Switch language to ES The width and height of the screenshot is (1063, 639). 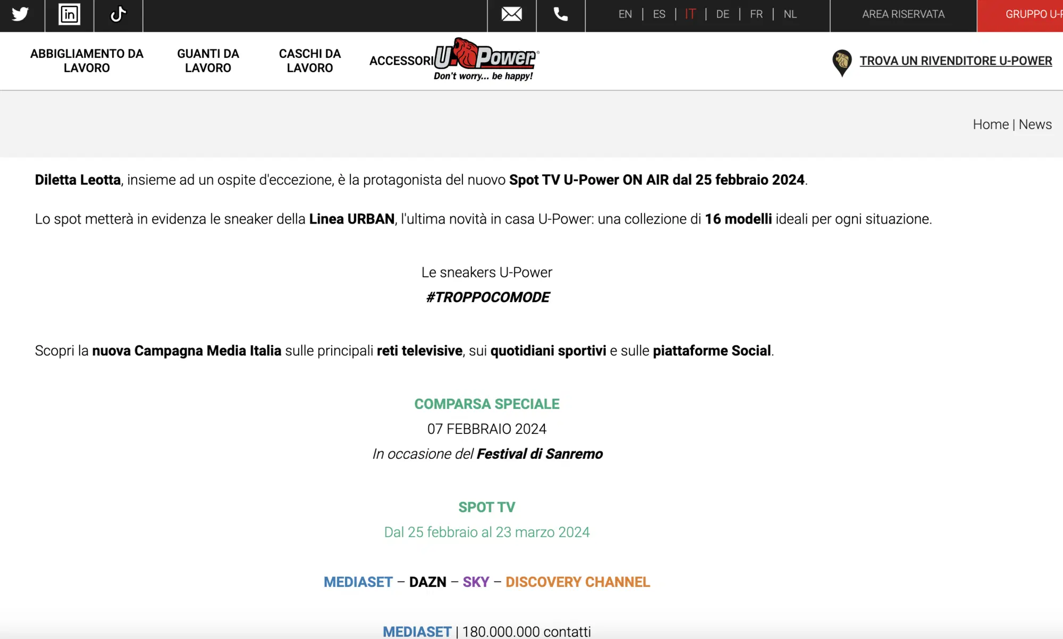tap(659, 14)
